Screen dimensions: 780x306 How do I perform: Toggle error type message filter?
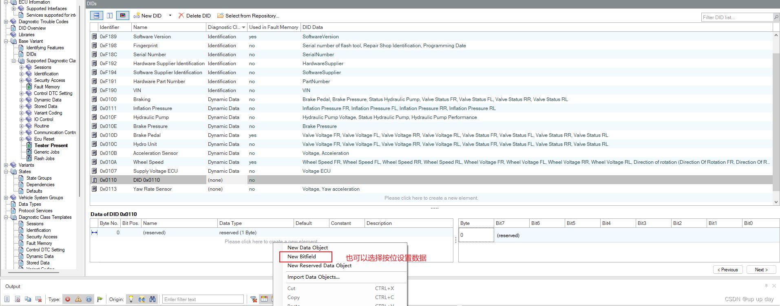(68, 299)
